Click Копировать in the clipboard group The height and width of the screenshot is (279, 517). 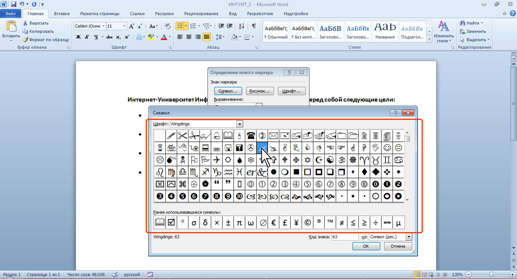point(38,31)
